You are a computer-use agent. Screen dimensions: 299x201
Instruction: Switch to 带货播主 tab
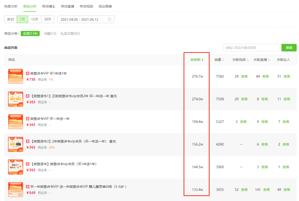(x=48, y=6)
